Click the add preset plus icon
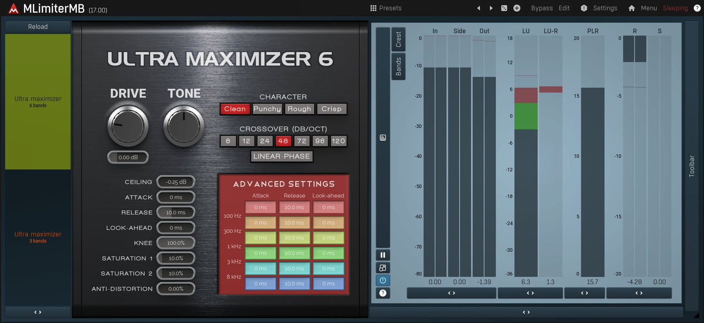 [517, 8]
